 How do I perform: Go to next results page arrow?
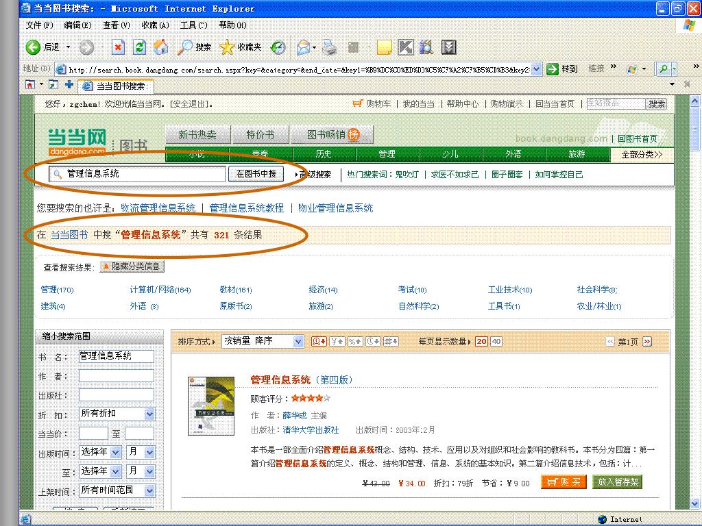(x=647, y=342)
